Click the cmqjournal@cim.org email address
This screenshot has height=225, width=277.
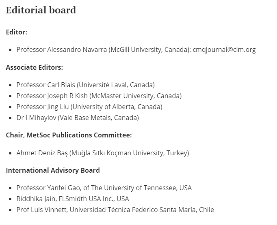[224, 50]
